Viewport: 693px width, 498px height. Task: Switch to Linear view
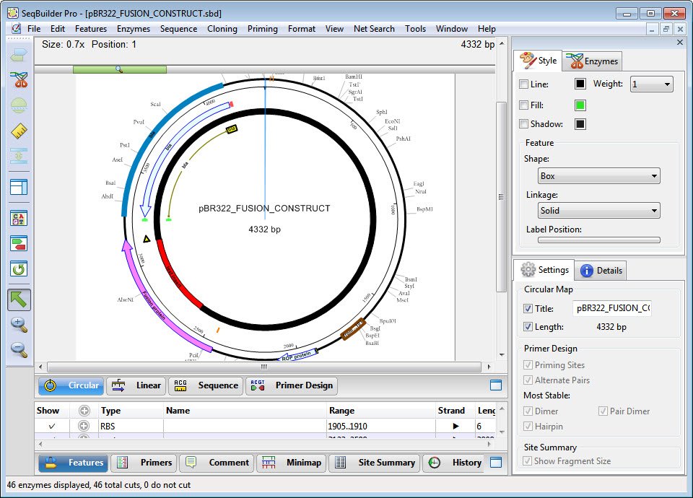tap(137, 386)
